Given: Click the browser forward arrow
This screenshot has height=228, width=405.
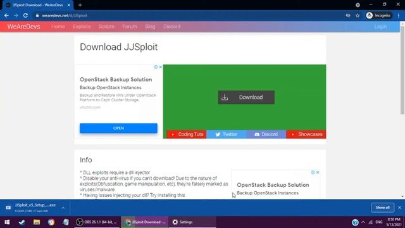Looking at the screenshot, I should [x=16, y=15].
